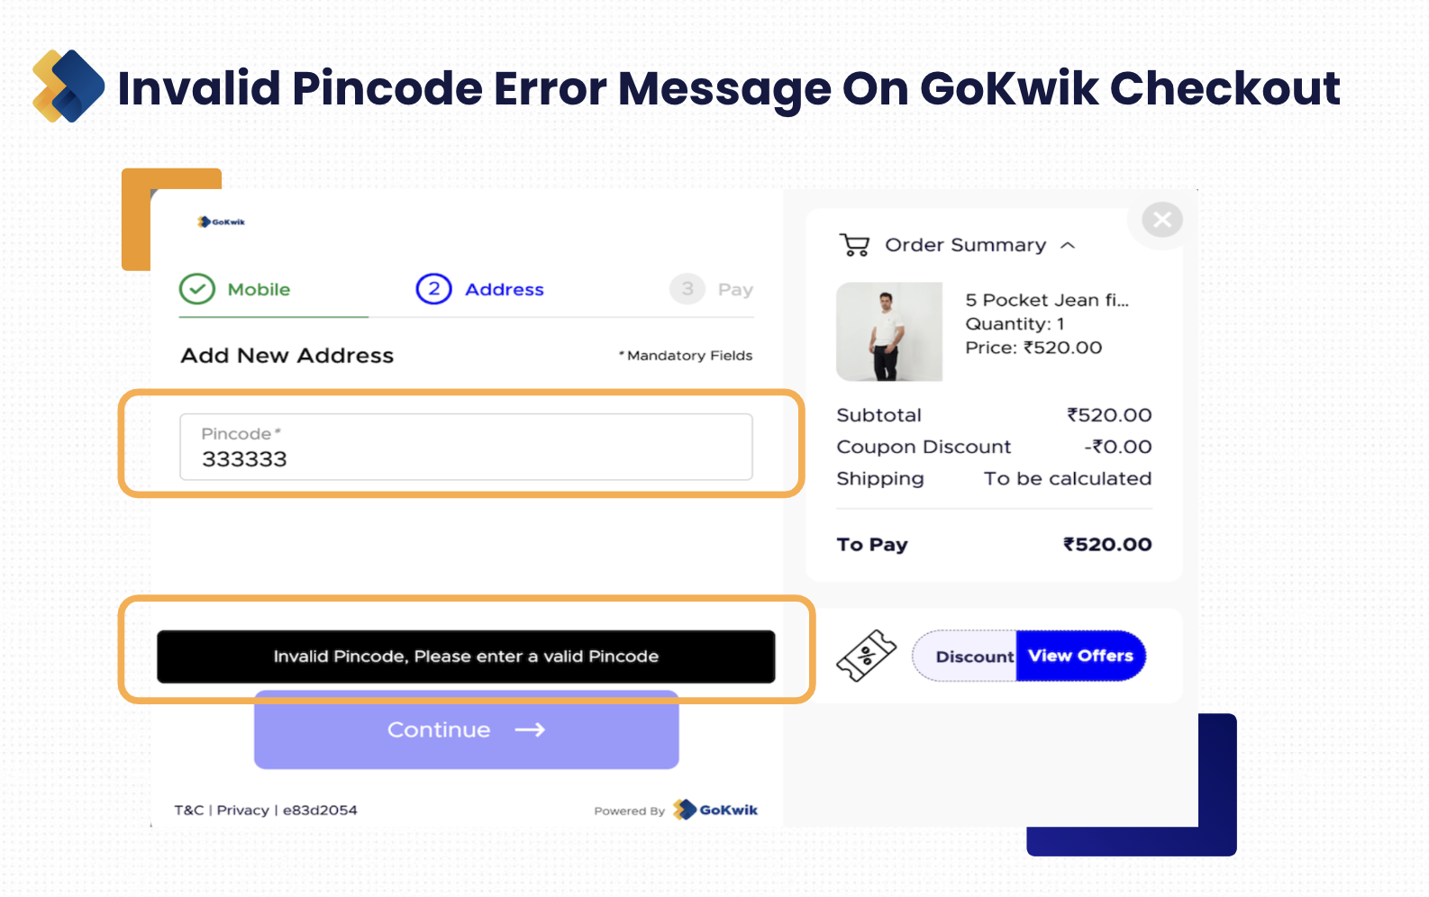1429x897 pixels.
Task: Select the Address step tab
Action: pos(504,289)
